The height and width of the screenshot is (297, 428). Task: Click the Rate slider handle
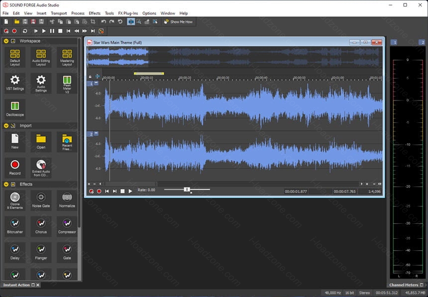click(x=187, y=189)
